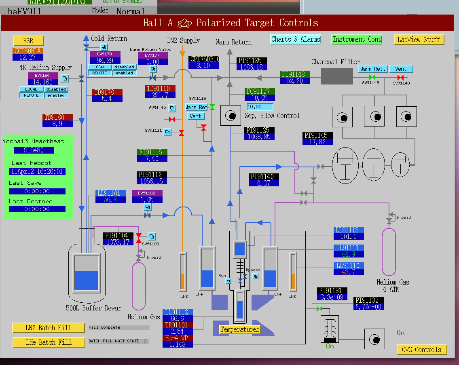This screenshot has height=365, width=459.
Task: Edit Sep. Flow Control setpoint 10.00
Action: coord(260,107)
